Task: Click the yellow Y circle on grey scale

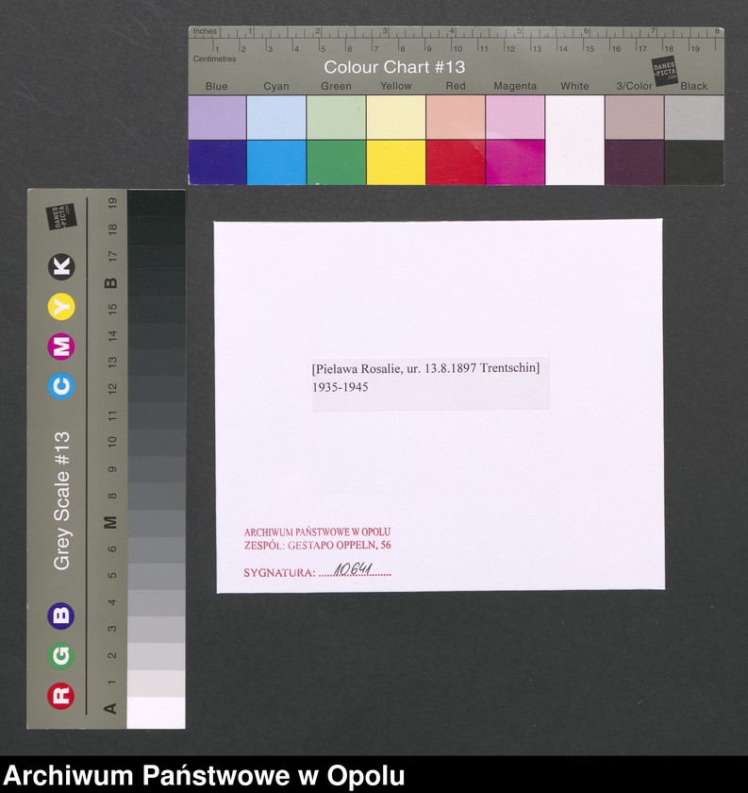Action: click(x=61, y=307)
